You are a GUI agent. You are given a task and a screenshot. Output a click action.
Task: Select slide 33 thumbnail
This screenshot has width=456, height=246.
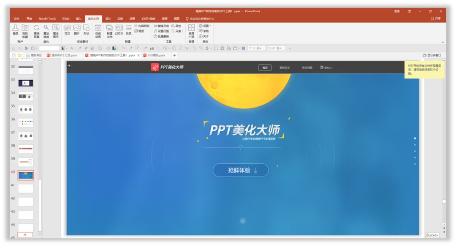26,83
